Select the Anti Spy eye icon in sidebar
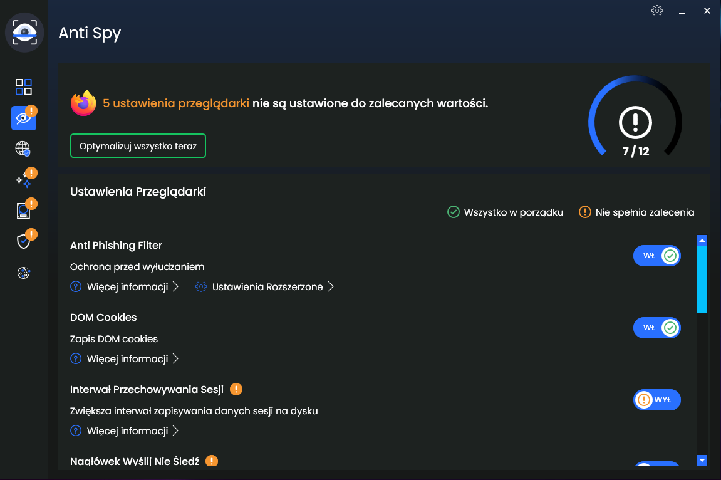Screen dimensions: 721x480 tap(24, 118)
